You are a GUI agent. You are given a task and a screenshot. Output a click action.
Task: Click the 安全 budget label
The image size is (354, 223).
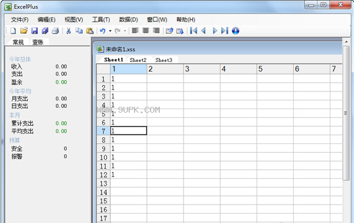[17, 149]
